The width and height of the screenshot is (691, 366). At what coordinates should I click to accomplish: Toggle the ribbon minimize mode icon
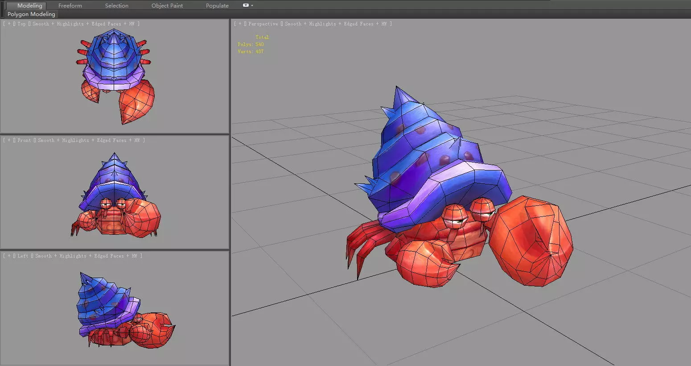coord(246,5)
